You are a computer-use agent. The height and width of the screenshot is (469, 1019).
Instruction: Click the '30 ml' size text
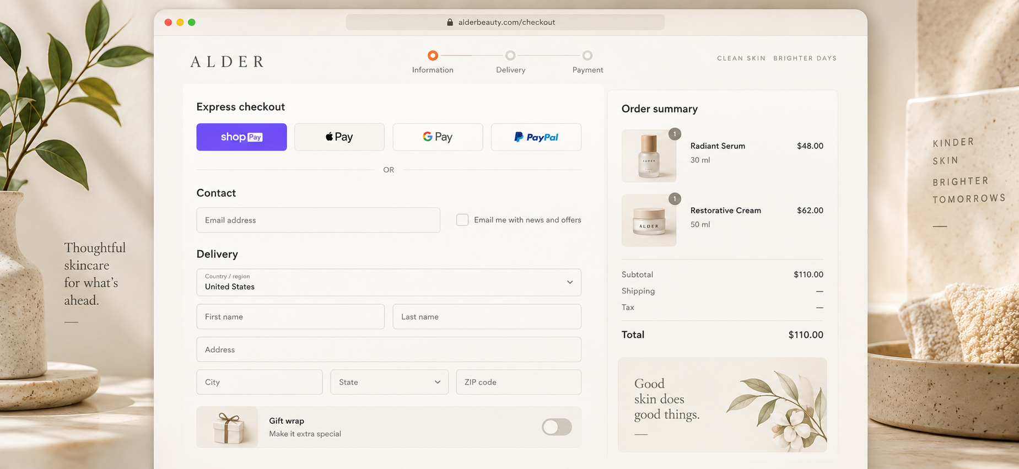[700, 160]
